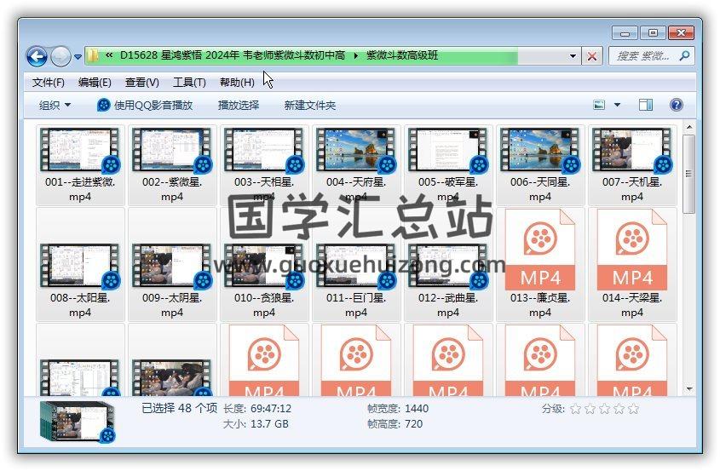Click 播放选择 toolbar button
Screen dimensions: 720x471
pyautogui.click(x=239, y=105)
